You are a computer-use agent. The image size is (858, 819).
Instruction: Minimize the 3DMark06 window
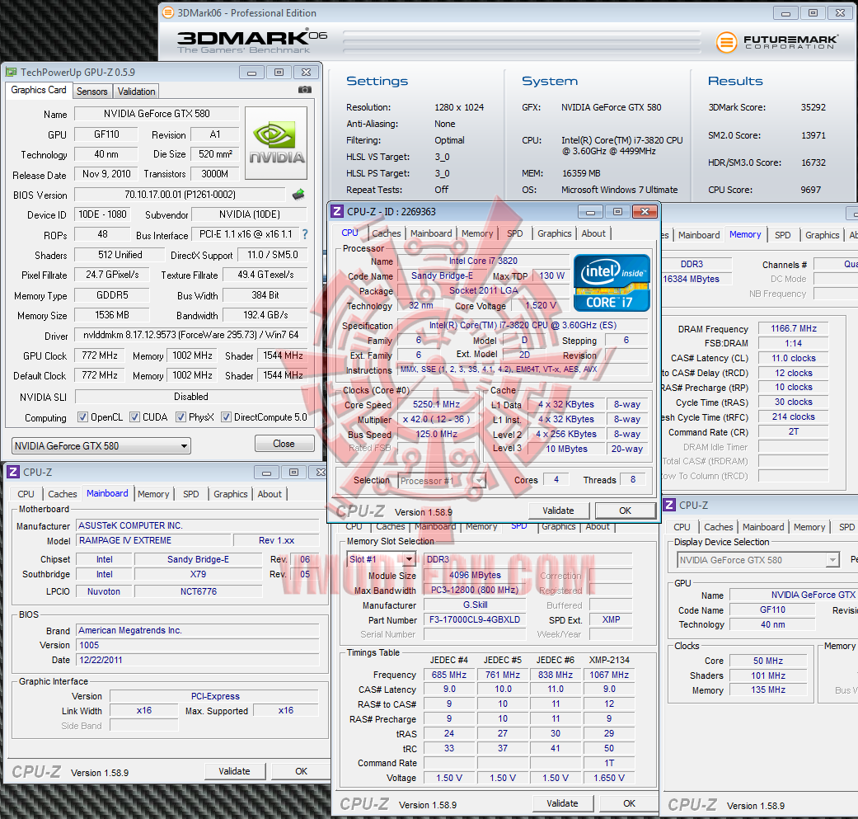(x=785, y=12)
